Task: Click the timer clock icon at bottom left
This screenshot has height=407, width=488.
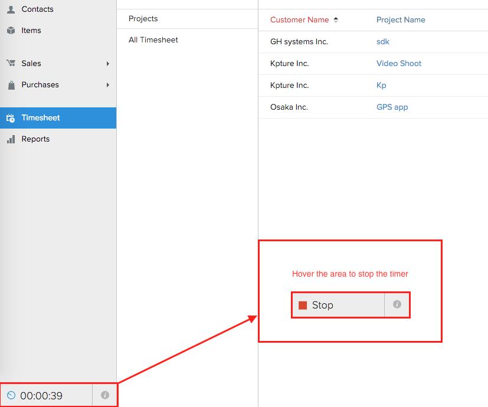Action: coord(11,395)
